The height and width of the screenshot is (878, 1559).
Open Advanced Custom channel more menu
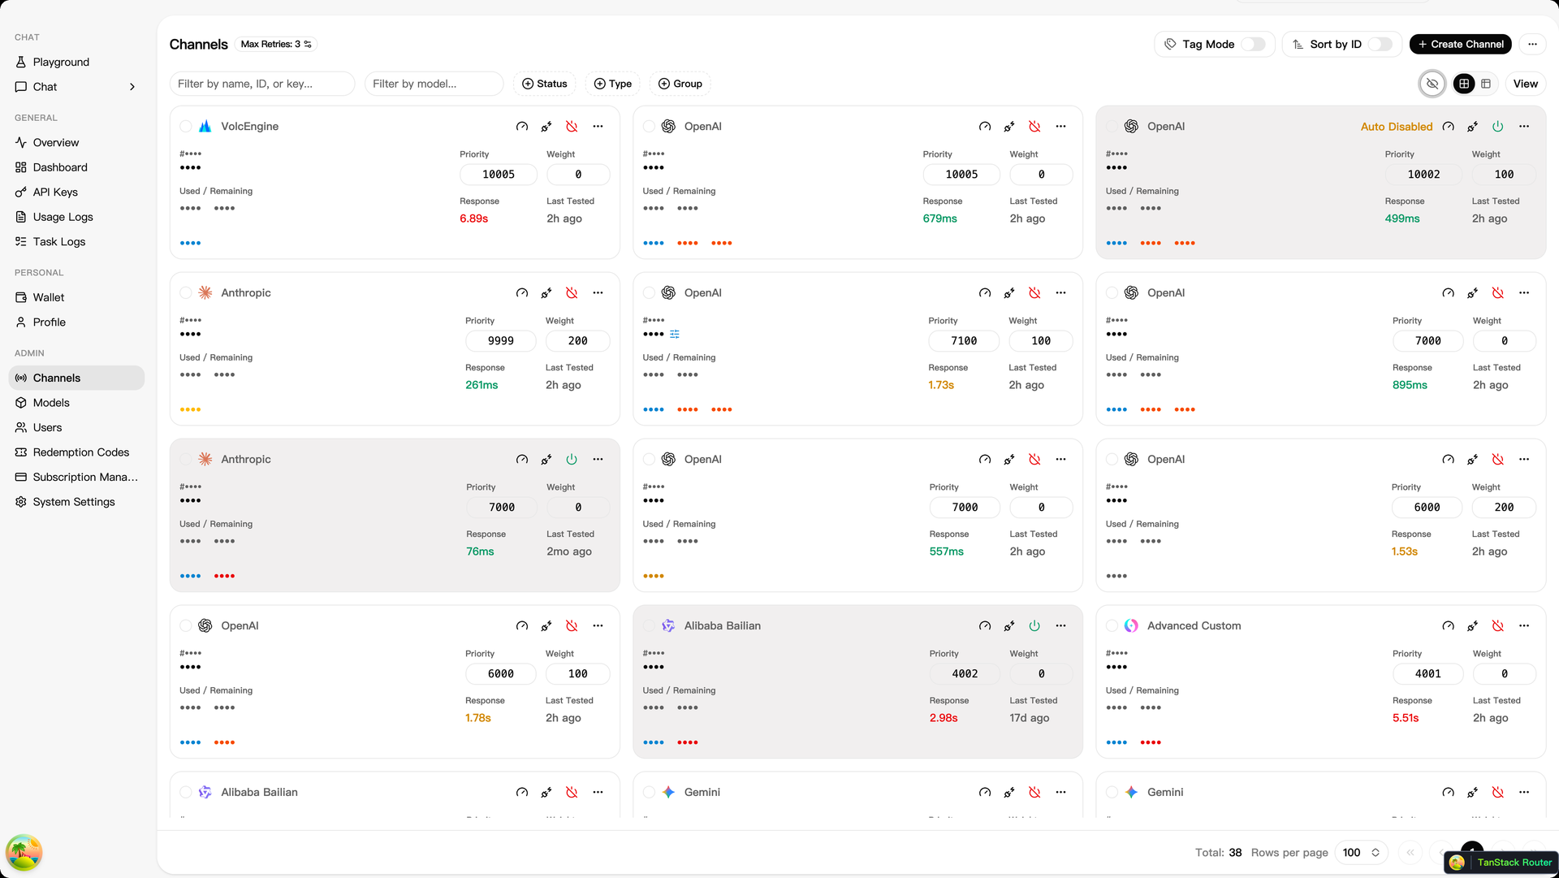tap(1524, 626)
